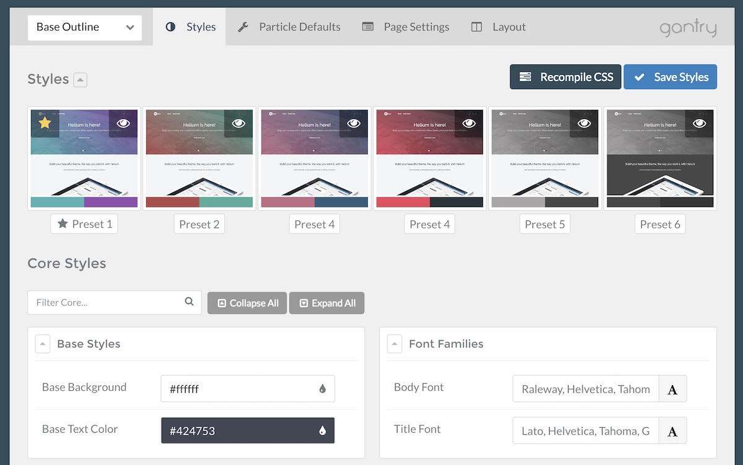Show preview of Preset 3 using its eye icon

[x=352, y=123]
